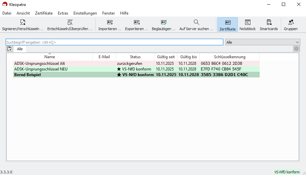Open the Gruppen view
This screenshot has width=306, height=175.
pyautogui.click(x=291, y=22)
